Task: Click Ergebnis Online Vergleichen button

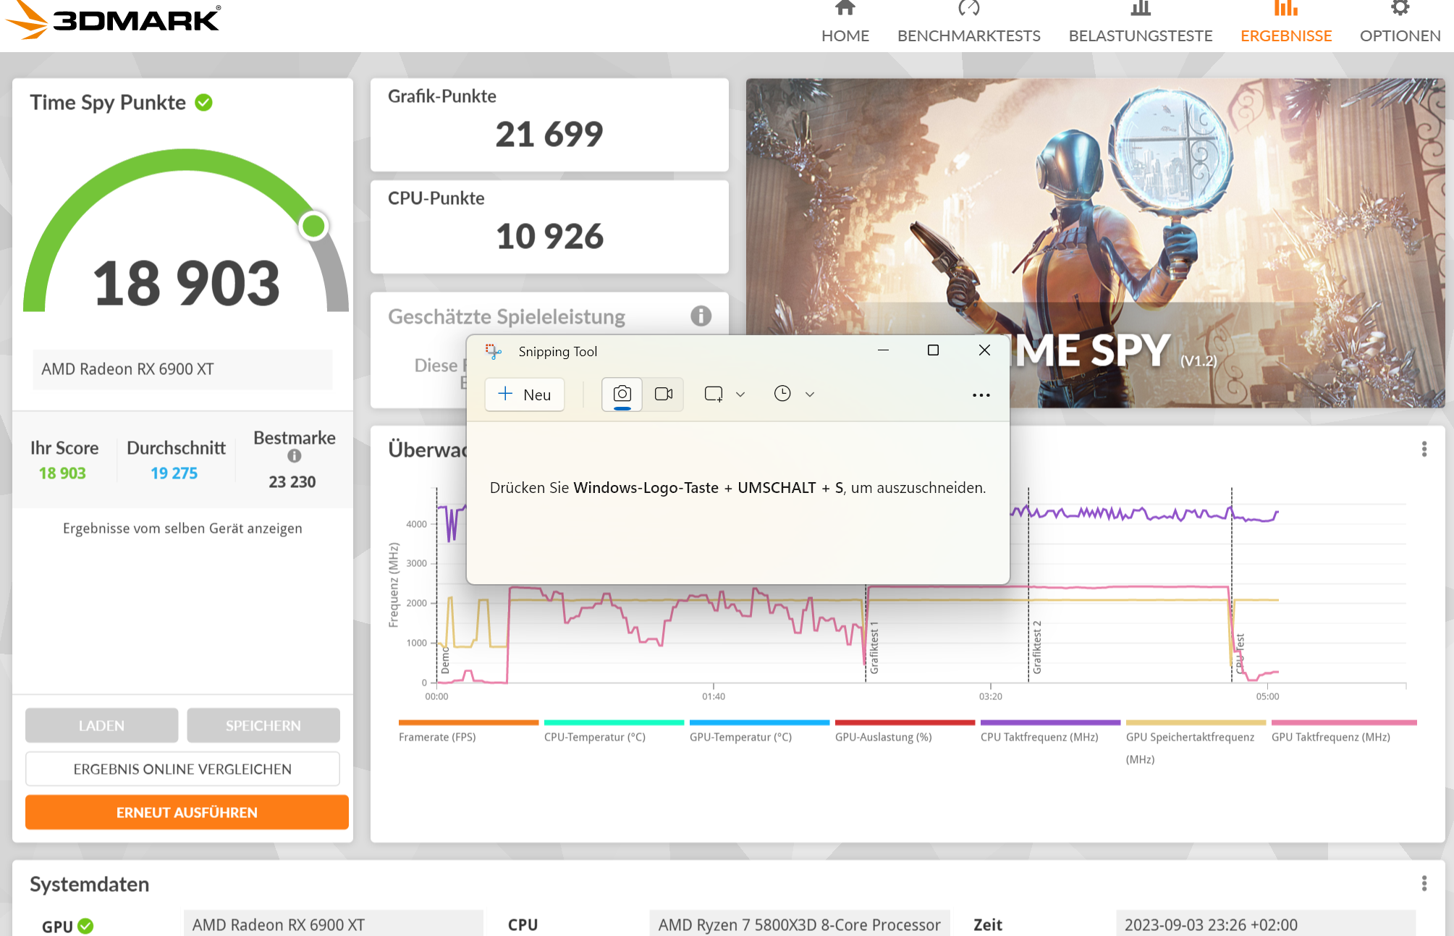Action: point(182,769)
